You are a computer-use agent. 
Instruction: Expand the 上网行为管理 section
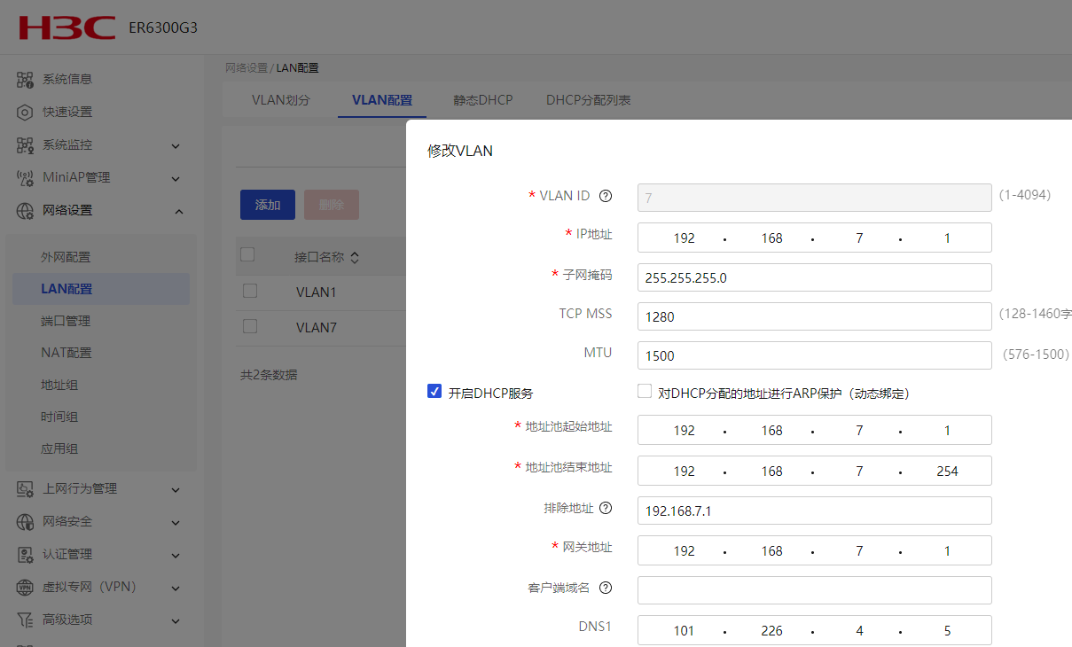click(x=176, y=489)
